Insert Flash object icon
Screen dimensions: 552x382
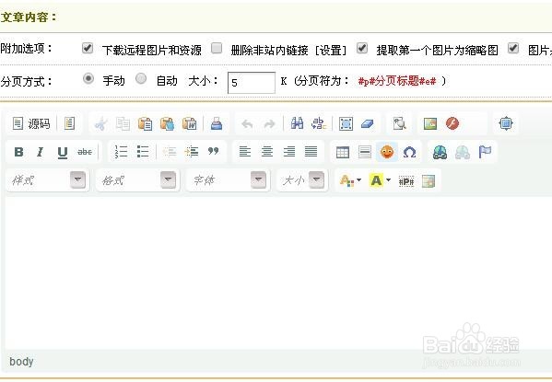452,123
